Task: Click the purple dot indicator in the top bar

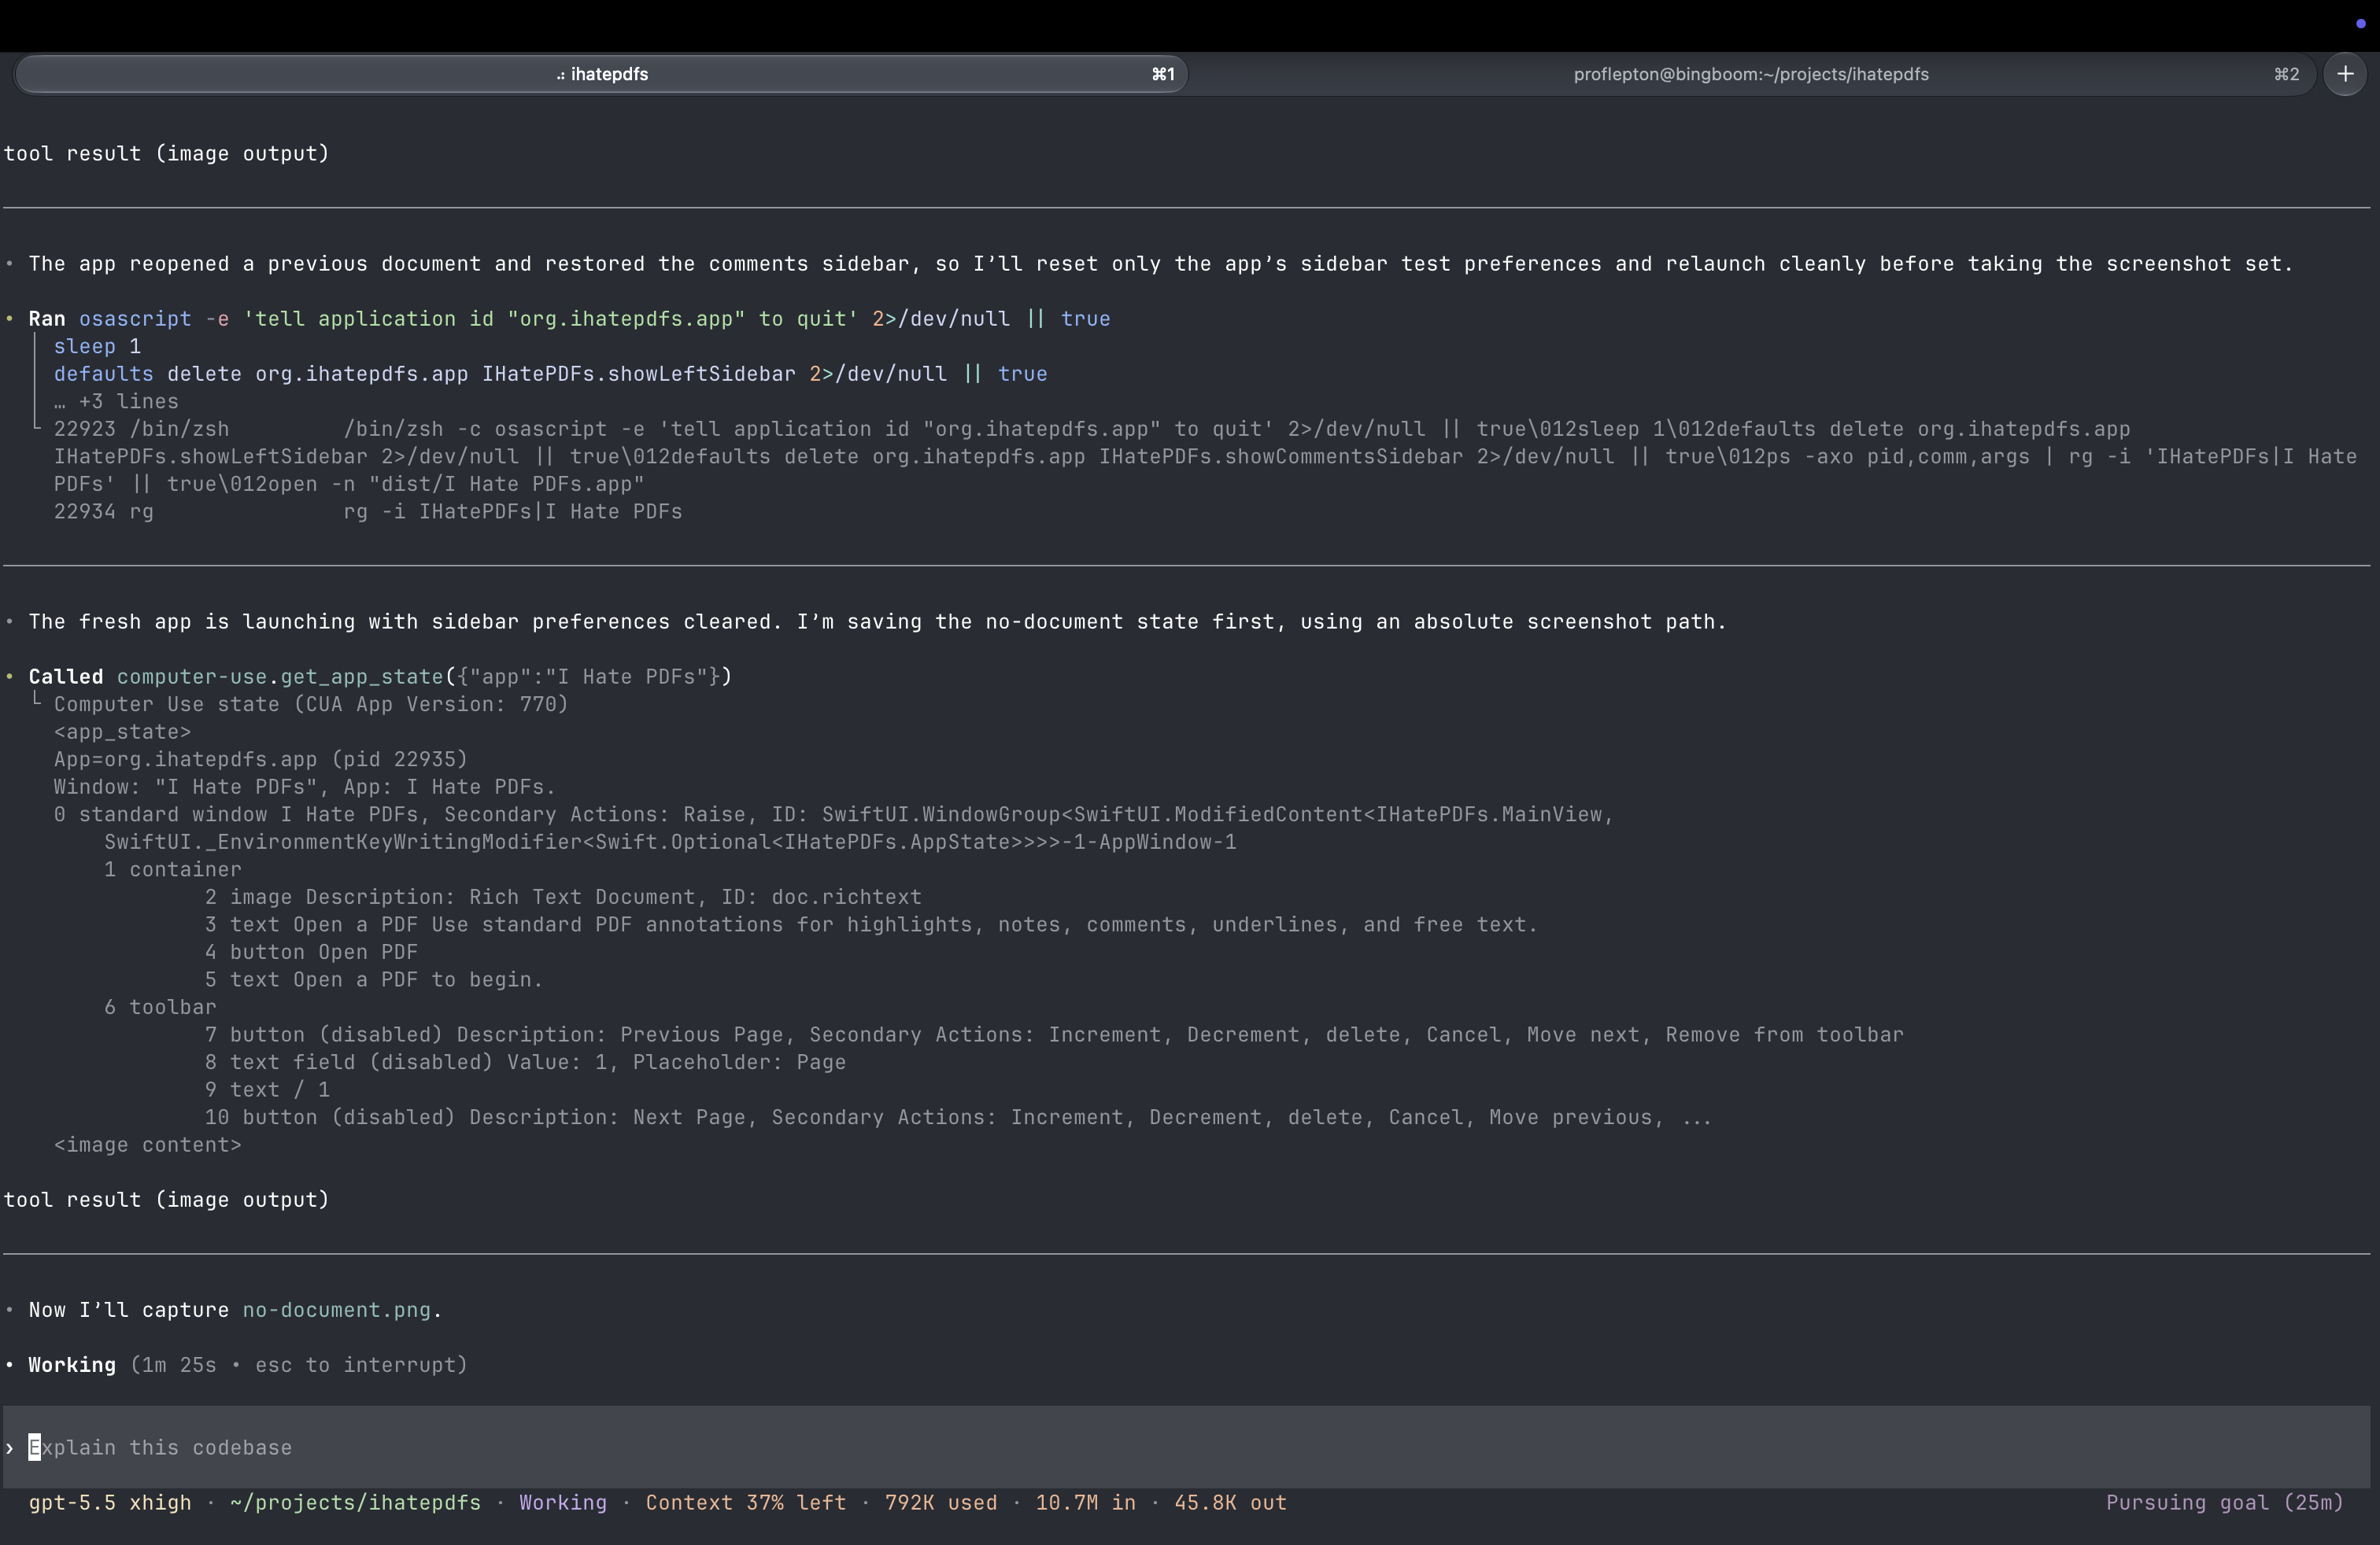Action: click(x=2361, y=24)
